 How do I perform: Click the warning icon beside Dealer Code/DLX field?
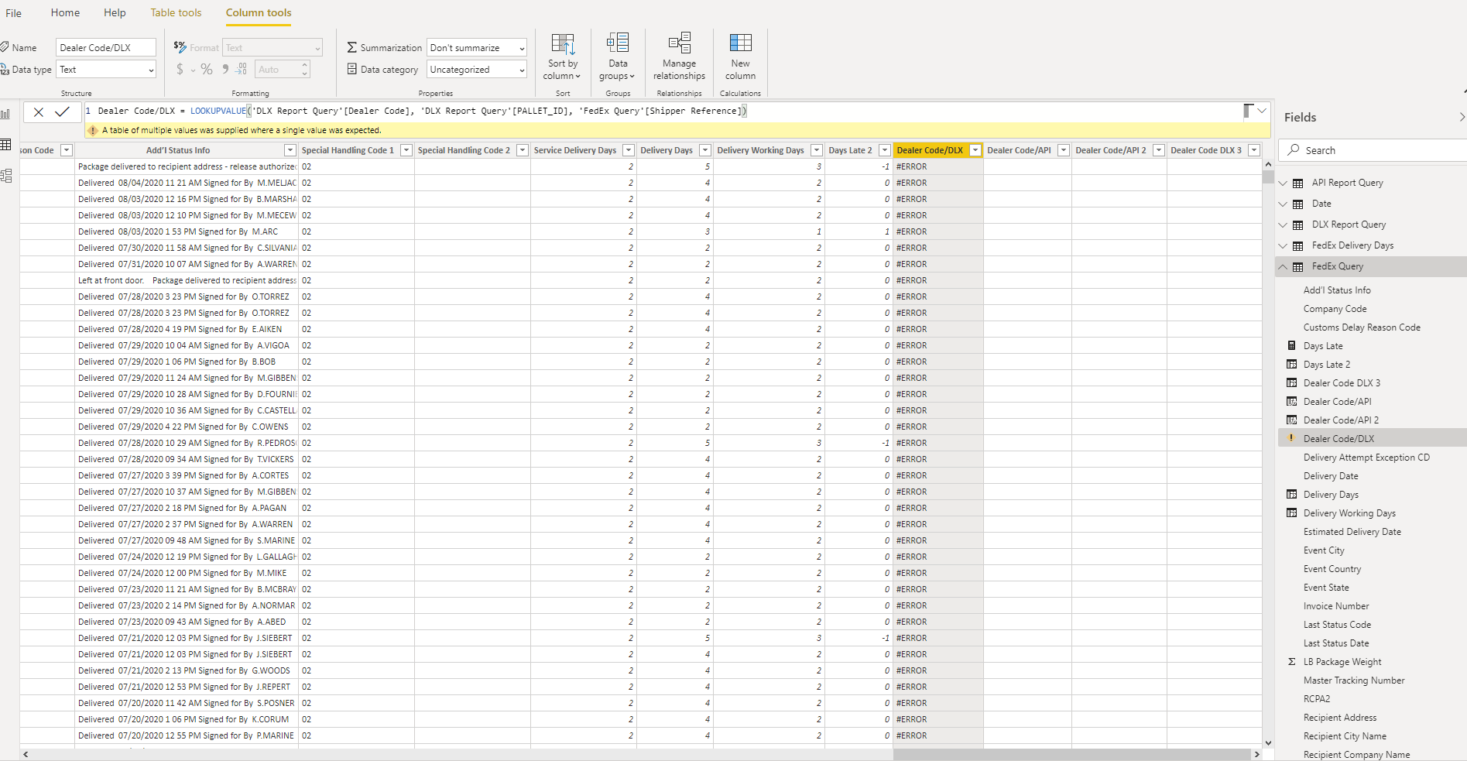[1291, 438]
